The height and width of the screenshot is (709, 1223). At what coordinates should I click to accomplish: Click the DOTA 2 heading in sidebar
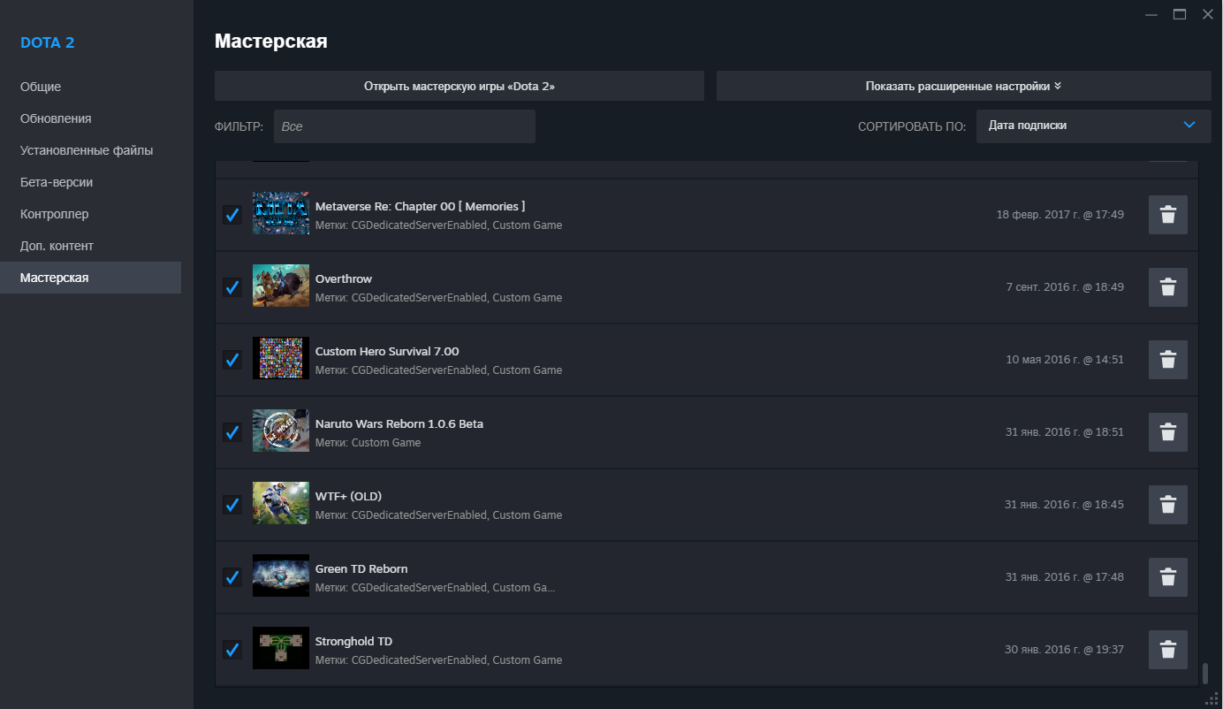click(x=48, y=42)
